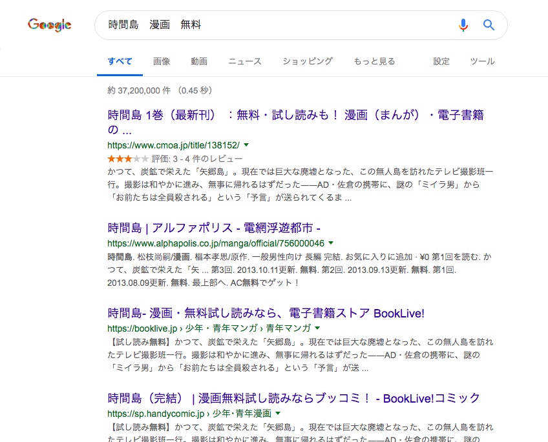Expand dropdown arrow beside sp.handycomic.jp breadcrumb
The image size is (548, 442).
coord(278,413)
